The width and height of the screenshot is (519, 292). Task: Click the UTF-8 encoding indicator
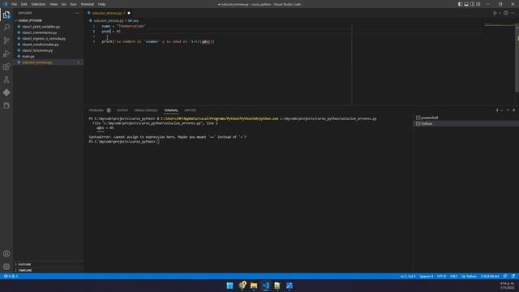pos(441,276)
